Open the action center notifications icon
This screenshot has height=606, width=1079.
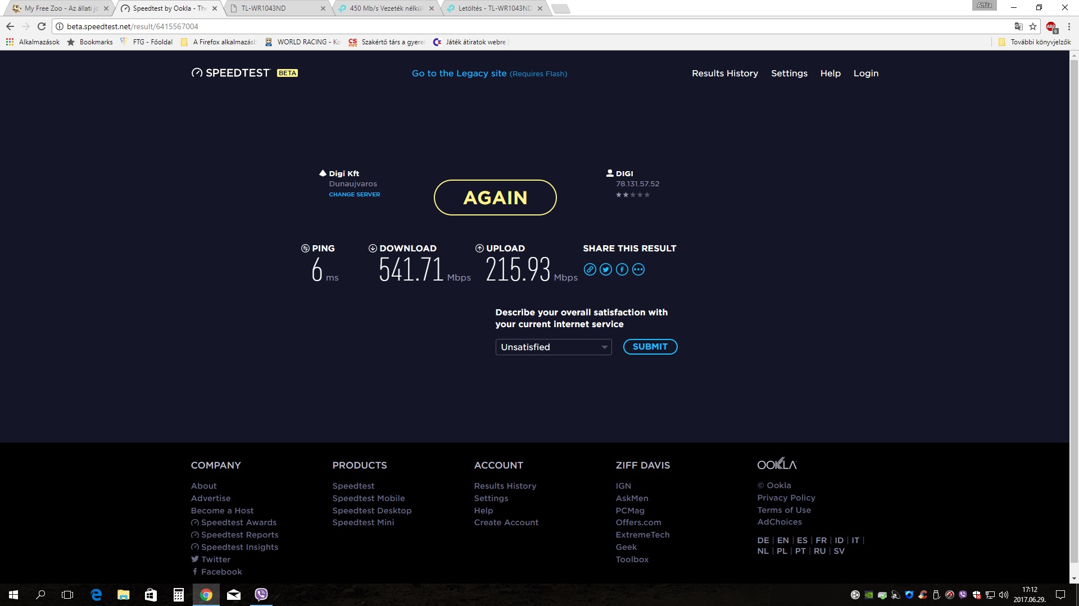click(1060, 595)
